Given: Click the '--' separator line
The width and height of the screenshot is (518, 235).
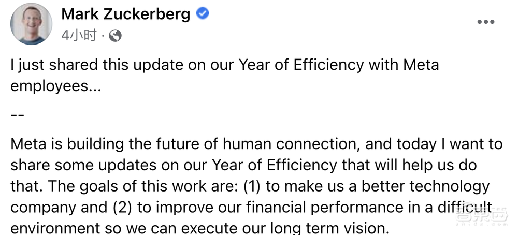Looking at the screenshot, I should click(17, 113).
